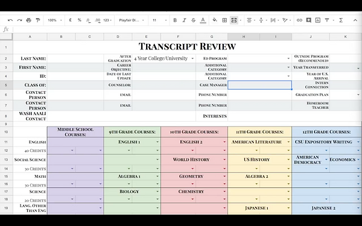Viewport: 362px width, 226px height.
Task: Decrease decimal places
Action: tap(88, 20)
